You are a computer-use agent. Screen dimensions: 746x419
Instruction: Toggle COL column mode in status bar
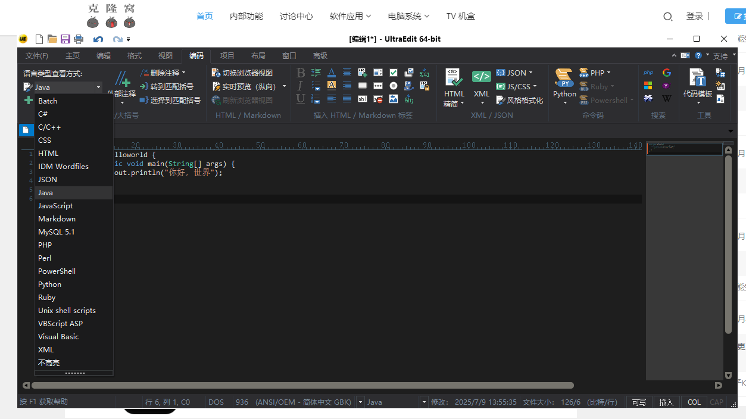click(694, 402)
